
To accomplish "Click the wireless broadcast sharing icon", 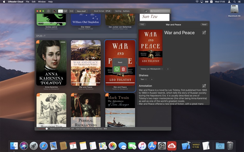I will coord(71,11).
